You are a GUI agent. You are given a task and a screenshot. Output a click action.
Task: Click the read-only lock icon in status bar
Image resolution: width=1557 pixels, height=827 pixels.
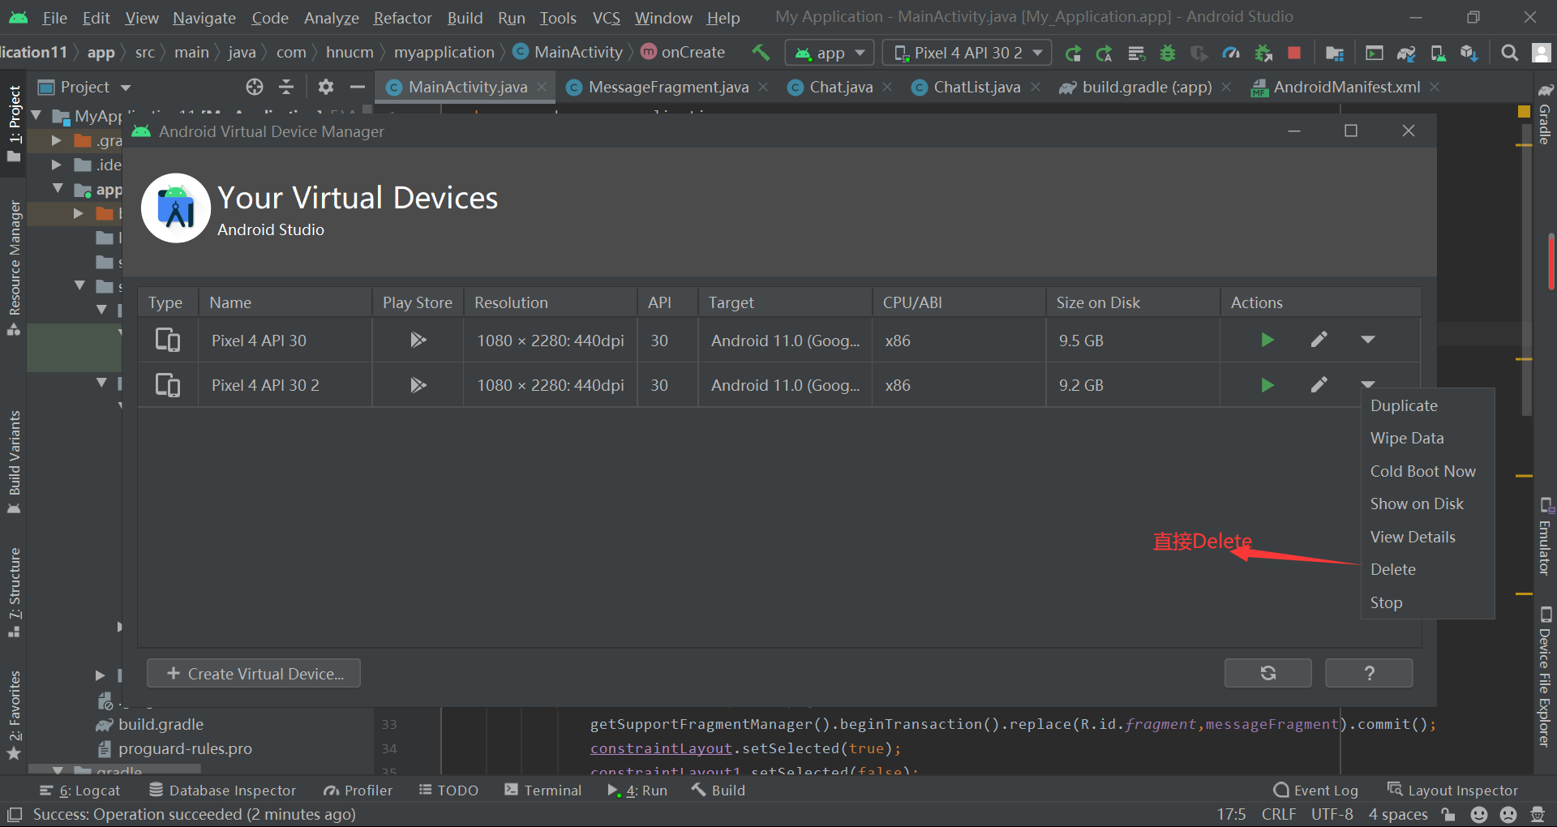tap(1448, 814)
